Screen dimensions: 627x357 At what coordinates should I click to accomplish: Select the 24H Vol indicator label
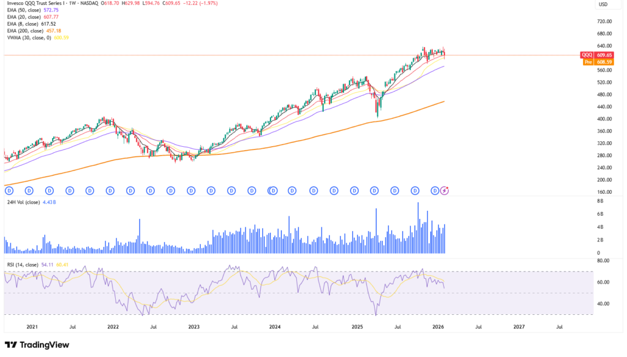pos(22,202)
